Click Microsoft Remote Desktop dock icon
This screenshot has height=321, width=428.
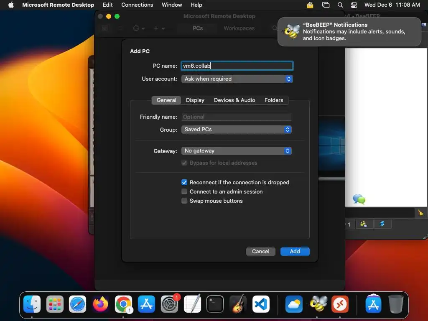[340, 304]
